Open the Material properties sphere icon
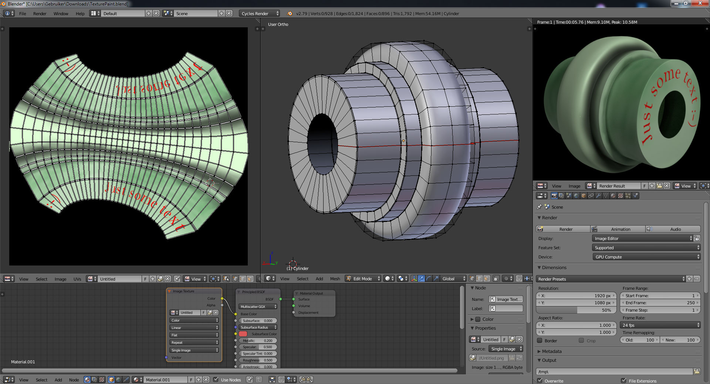Image resolution: width=710 pixels, height=384 pixels. click(x=613, y=196)
